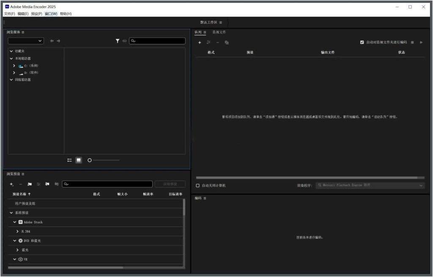This screenshot has width=433, height=277.
Task: Open the 文件(F) menu
Action: click(9, 14)
